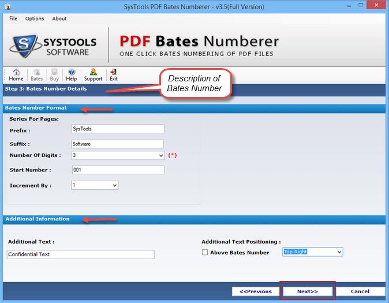Click the Bates Number Format section header

point(36,108)
